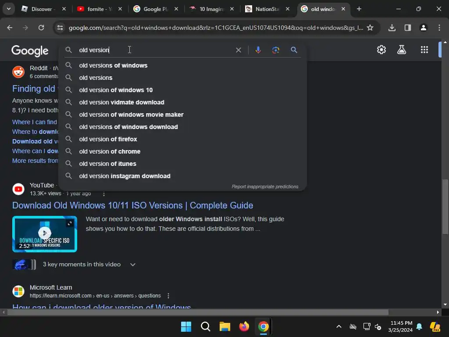Play the Download Specific ISO video thumbnail
Viewport: 449px width, 337px height.
tap(45, 234)
